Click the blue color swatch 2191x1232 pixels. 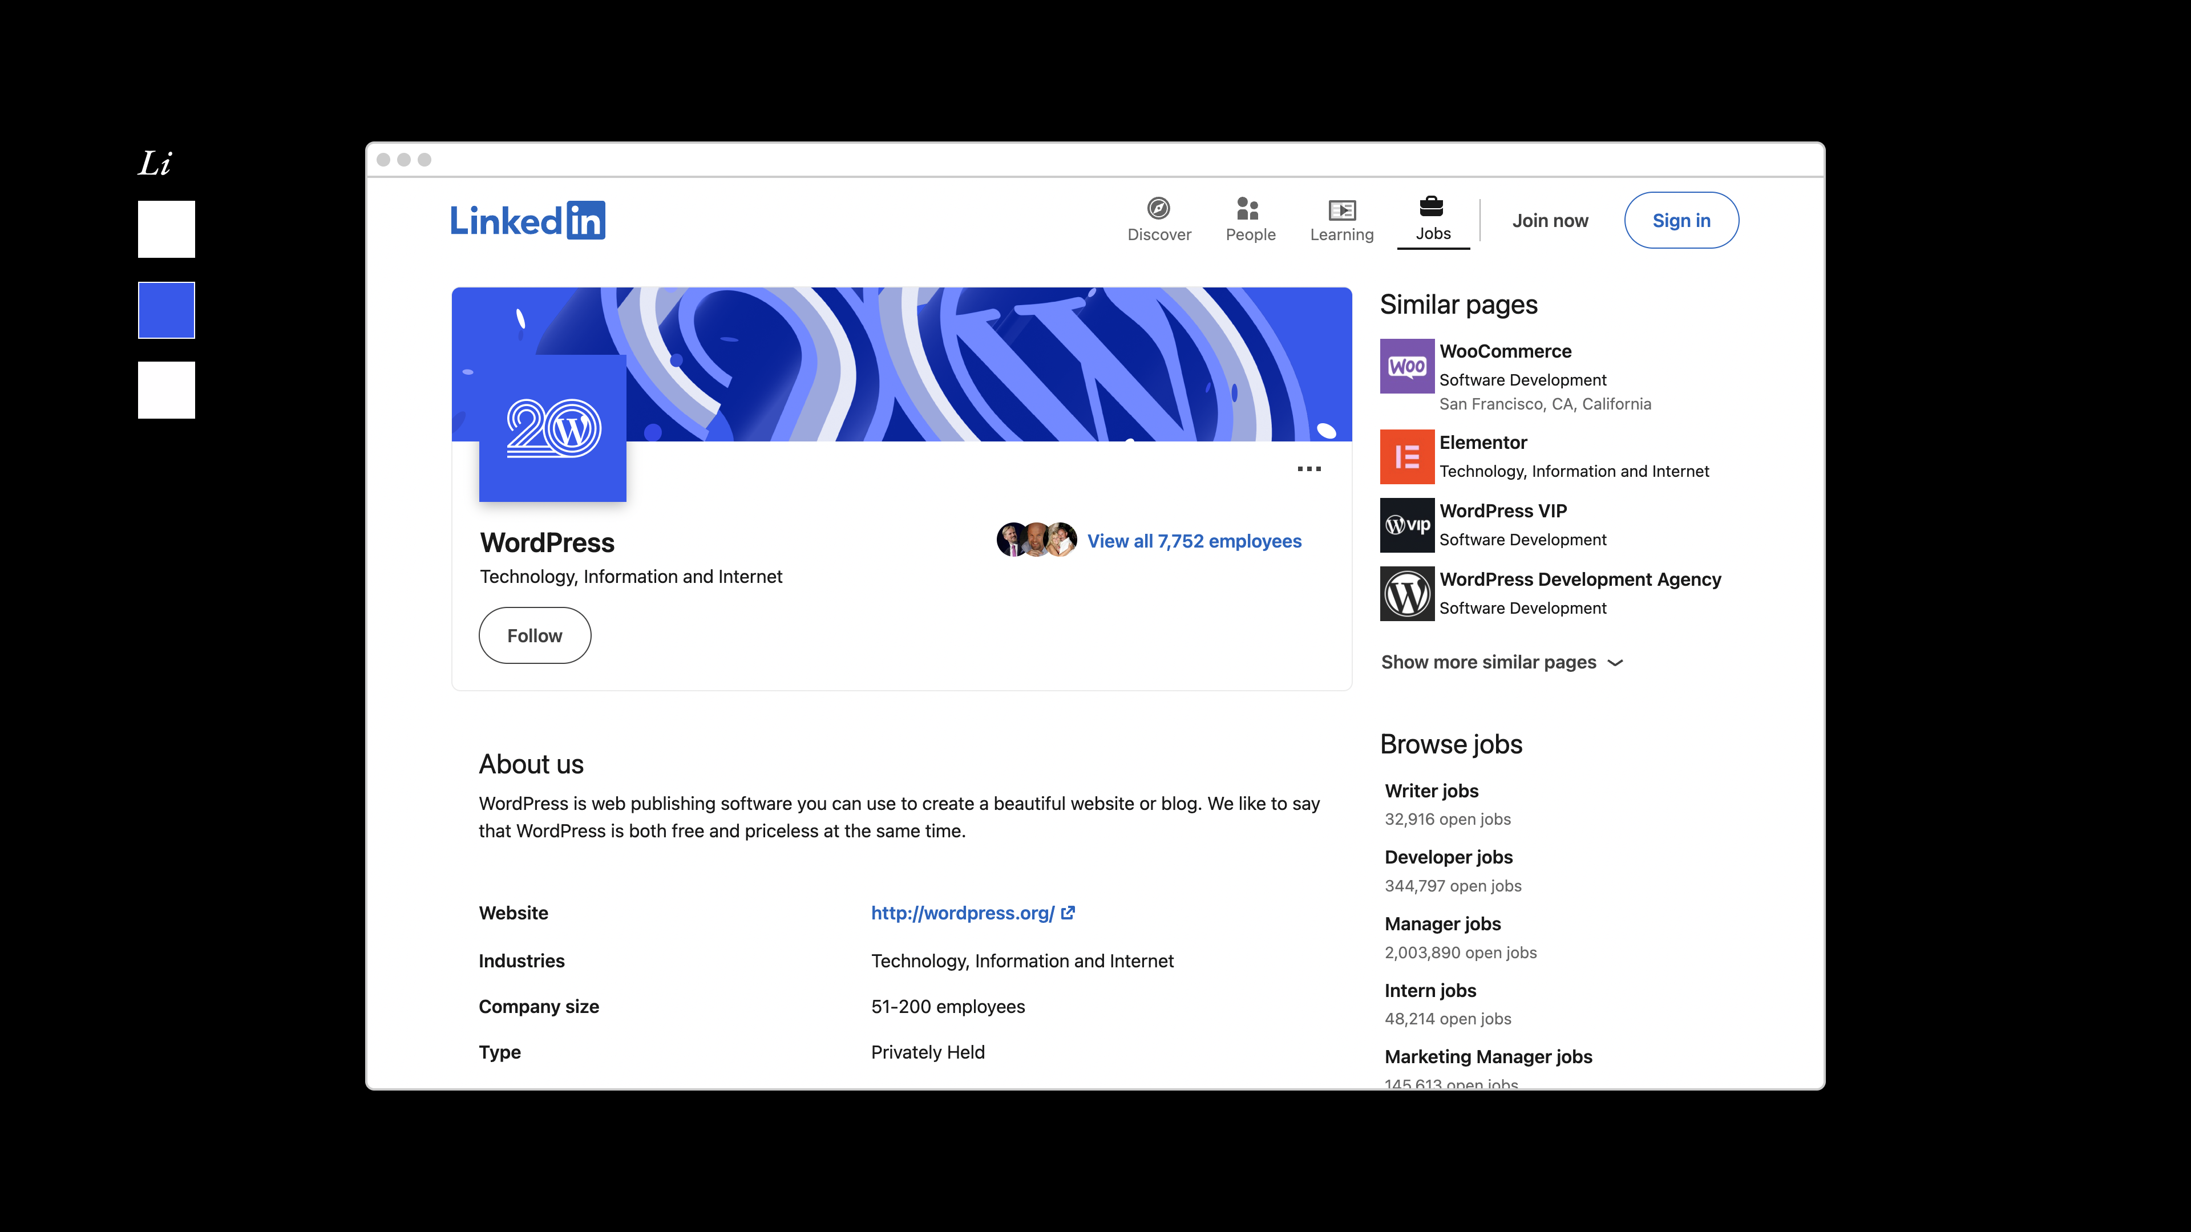167,310
